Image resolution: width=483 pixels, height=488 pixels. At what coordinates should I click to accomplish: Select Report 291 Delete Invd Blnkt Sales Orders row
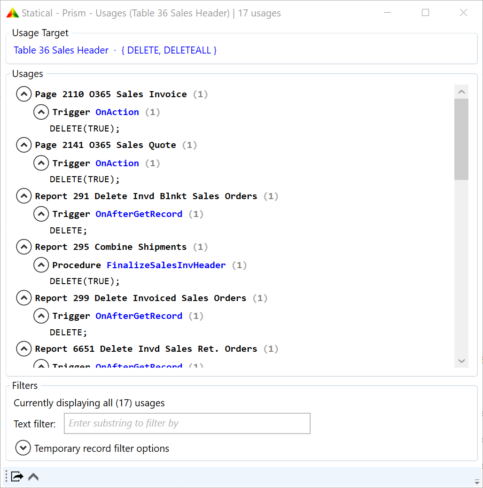pos(156,196)
